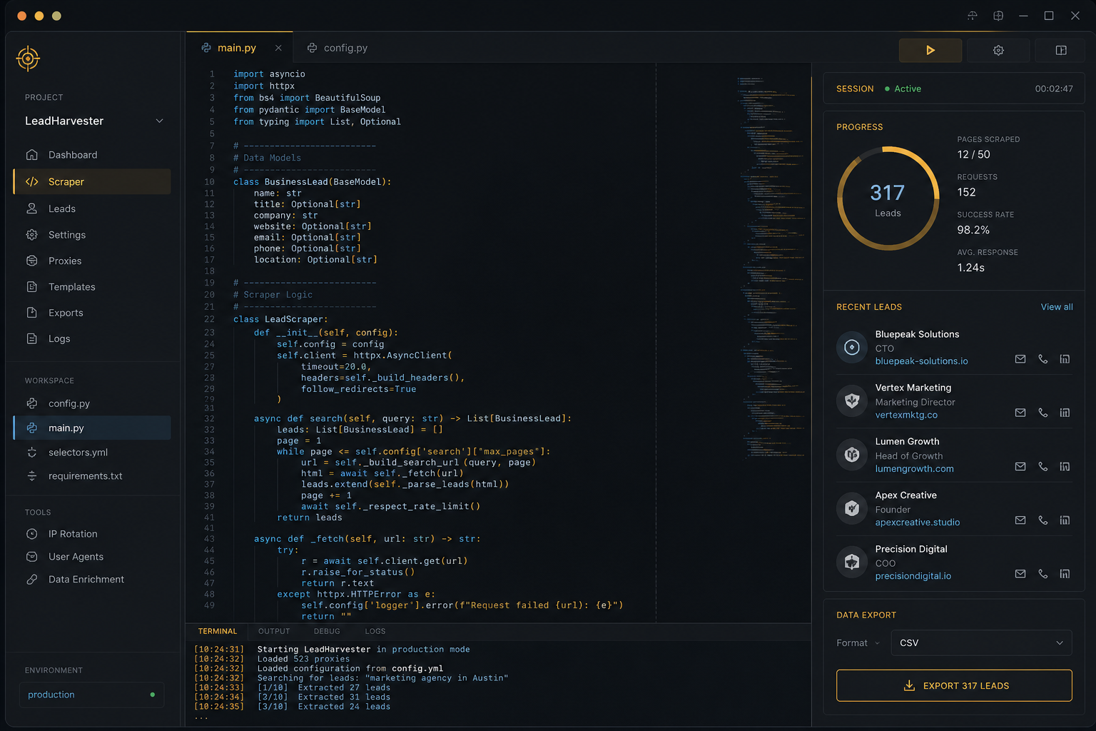Open the CSV format dropdown
This screenshot has width=1096, height=731.
tap(981, 643)
